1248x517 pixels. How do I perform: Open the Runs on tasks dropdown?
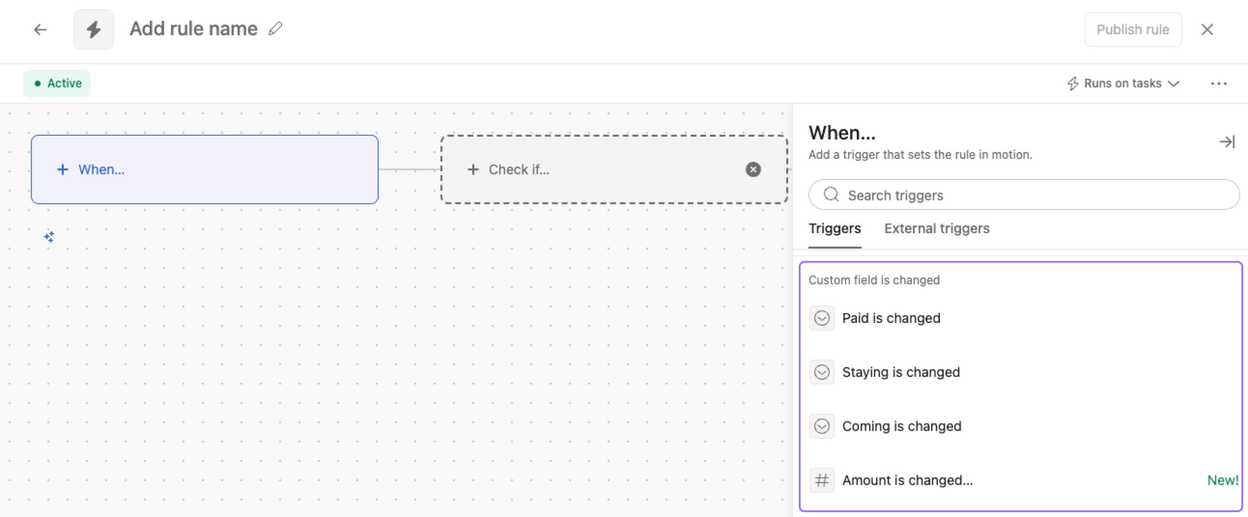tap(1123, 83)
